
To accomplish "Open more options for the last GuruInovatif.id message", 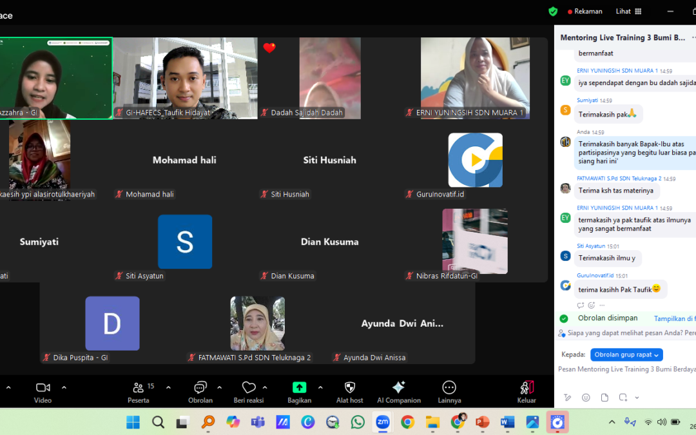I will (602, 305).
